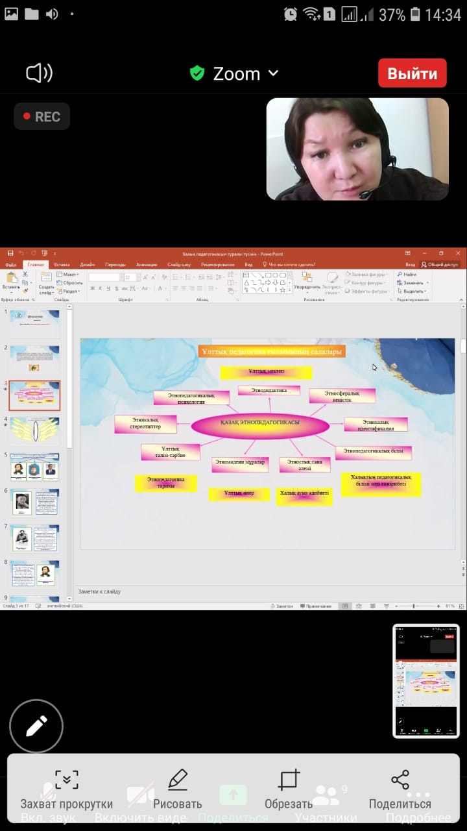Select slide 6 thumbnail
Image resolution: width=467 pixels, height=831 pixels.
pyautogui.click(x=34, y=502)
